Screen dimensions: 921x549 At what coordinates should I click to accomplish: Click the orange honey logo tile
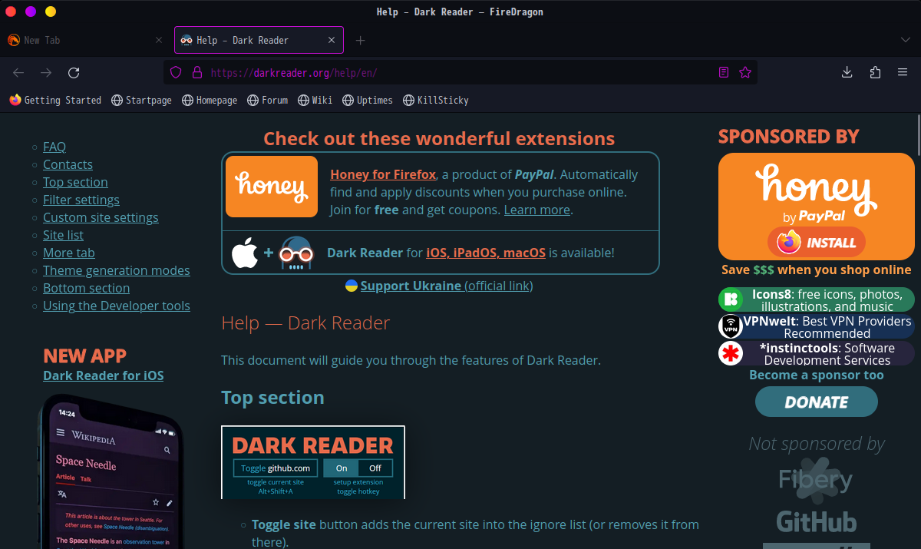point(272,187)
